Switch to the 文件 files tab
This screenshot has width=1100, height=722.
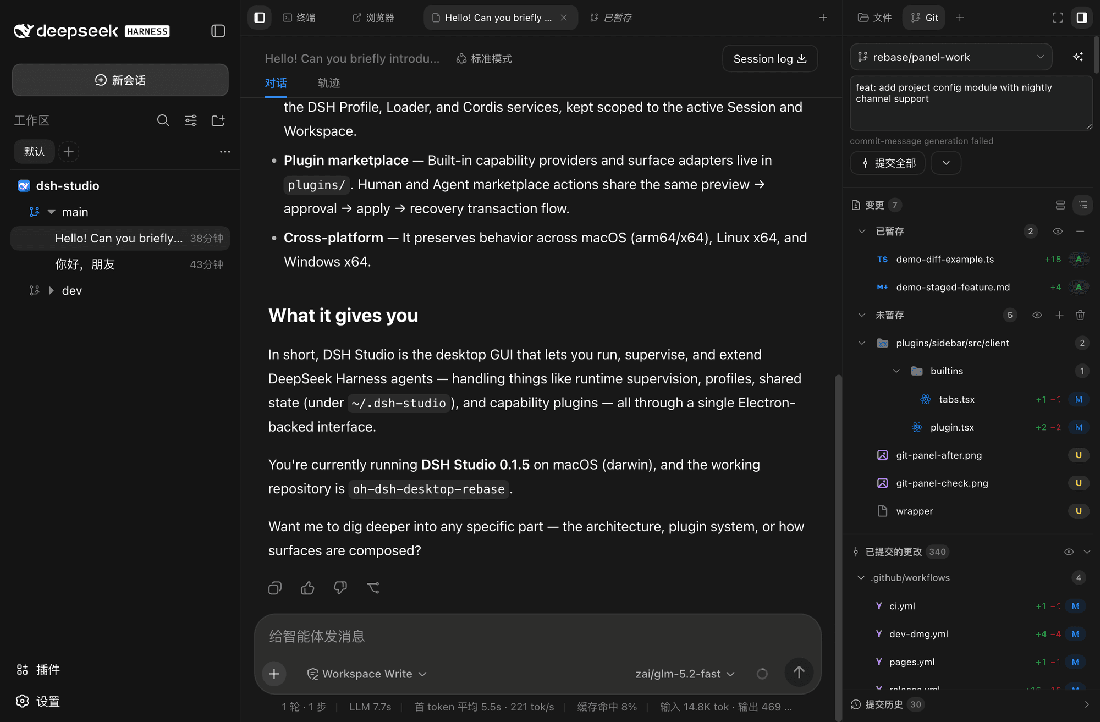pos(875,18)
